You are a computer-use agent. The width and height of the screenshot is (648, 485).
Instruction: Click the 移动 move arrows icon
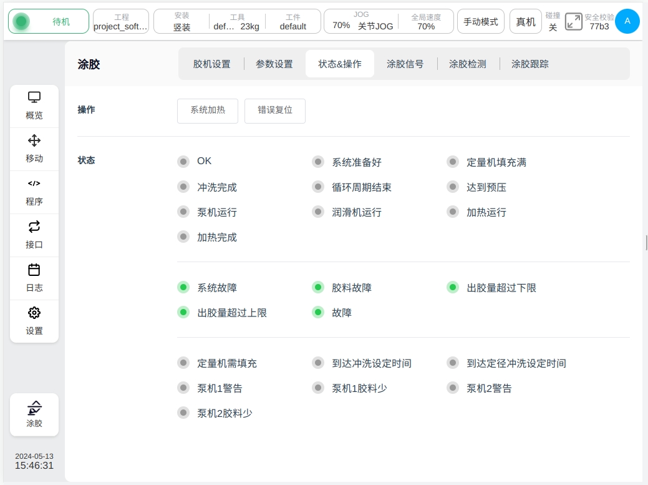click(x=34, y=141)
